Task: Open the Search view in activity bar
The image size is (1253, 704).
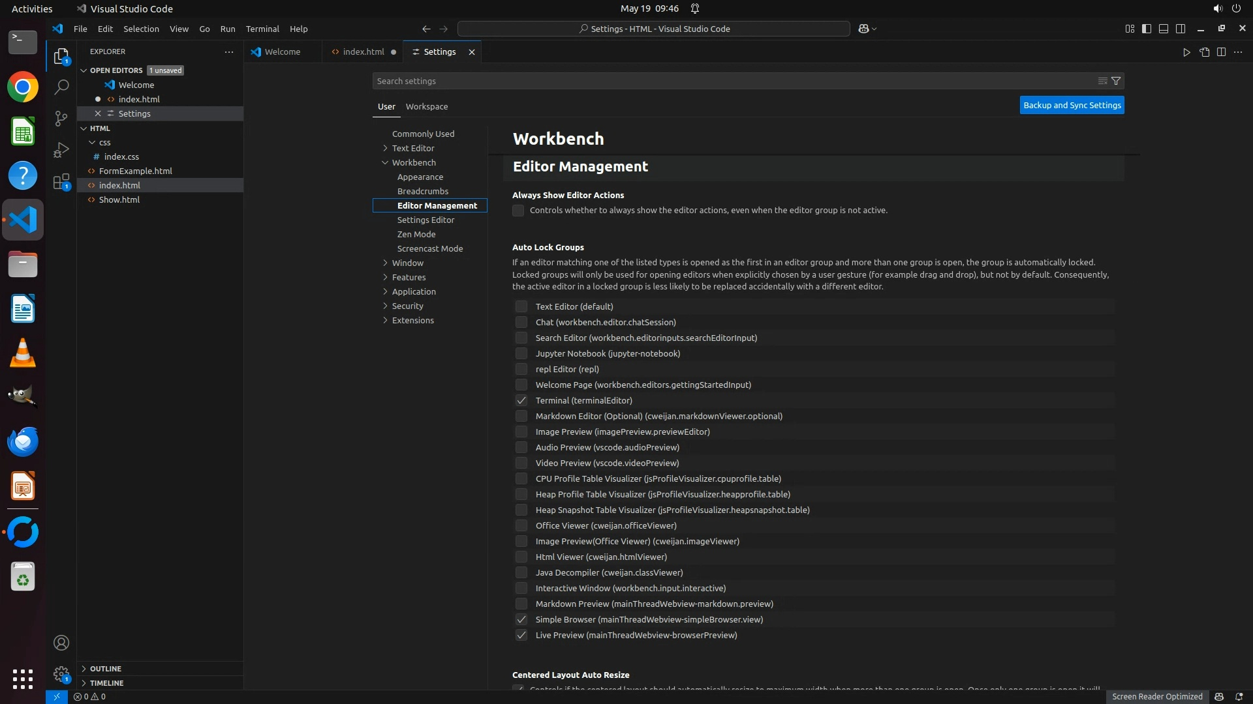Action: tap(61, 87)
